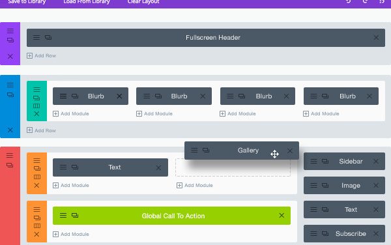The width and height of the screenshot is (391, 245).
Task: Clone the teal Blurb row
Action: tap(36, 98)
